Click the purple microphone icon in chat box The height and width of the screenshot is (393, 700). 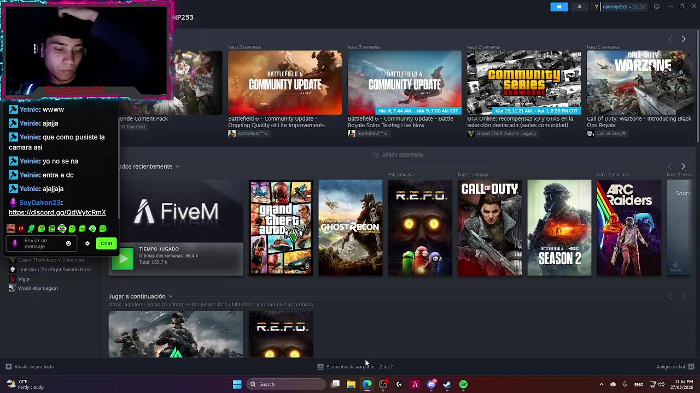pyautogui.click(x=15, y=243)
